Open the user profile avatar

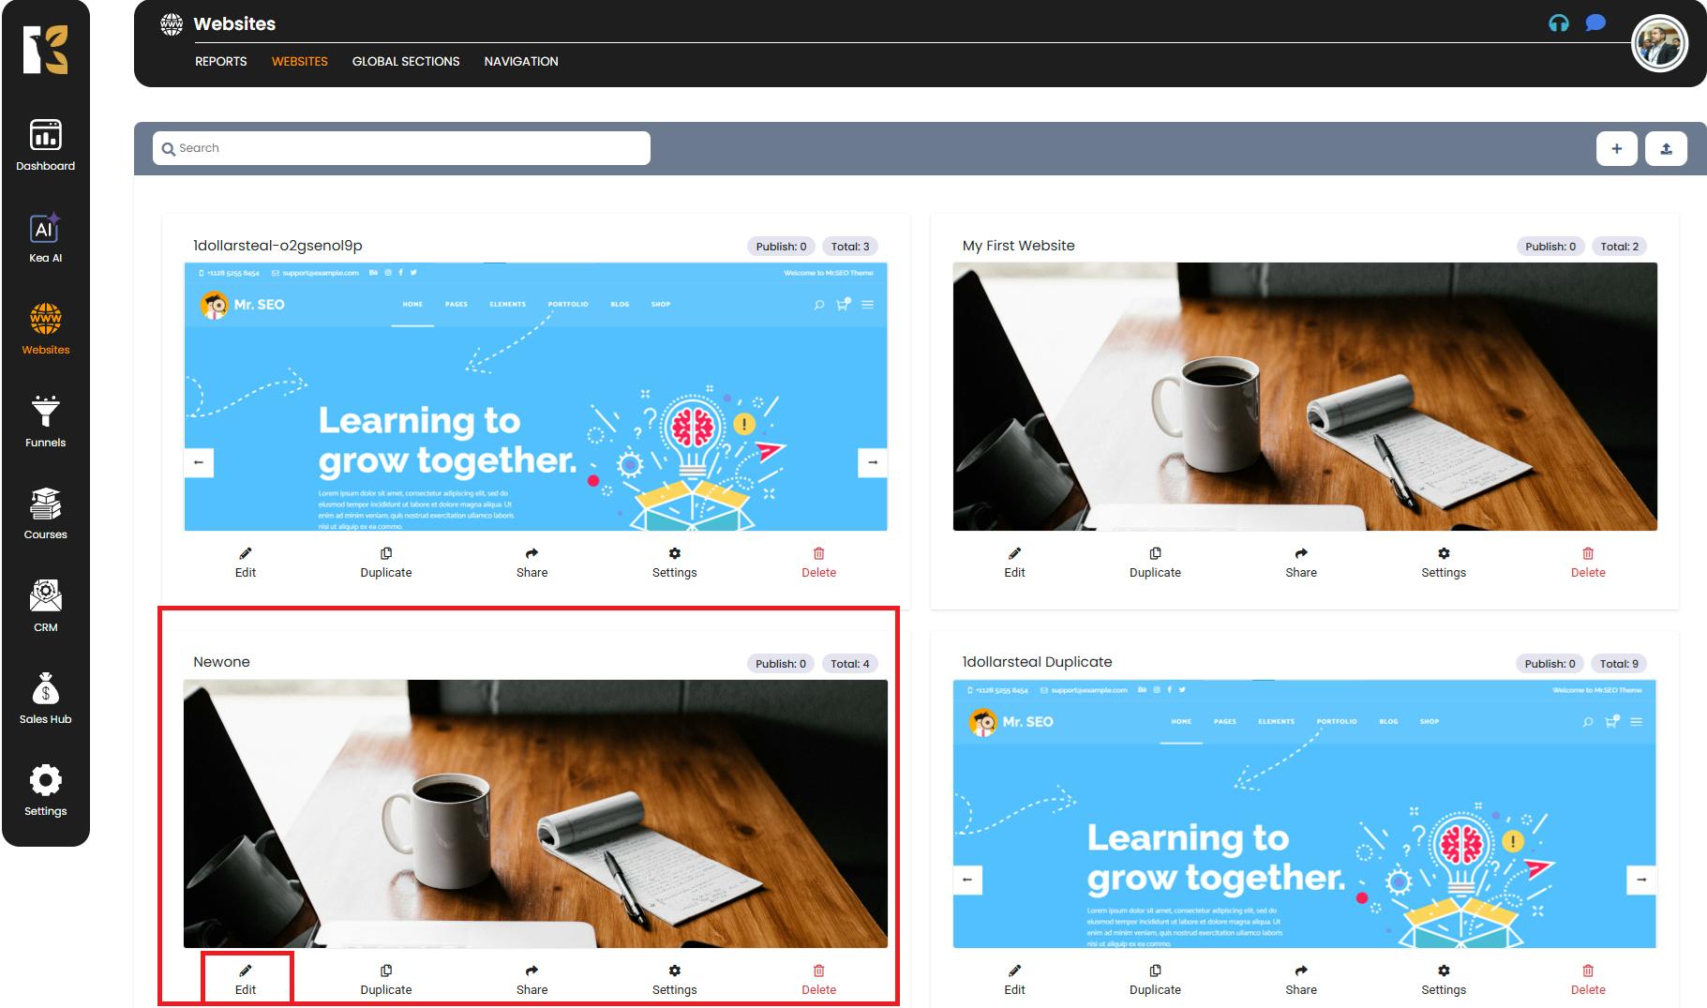click(x=1658, y=43)
